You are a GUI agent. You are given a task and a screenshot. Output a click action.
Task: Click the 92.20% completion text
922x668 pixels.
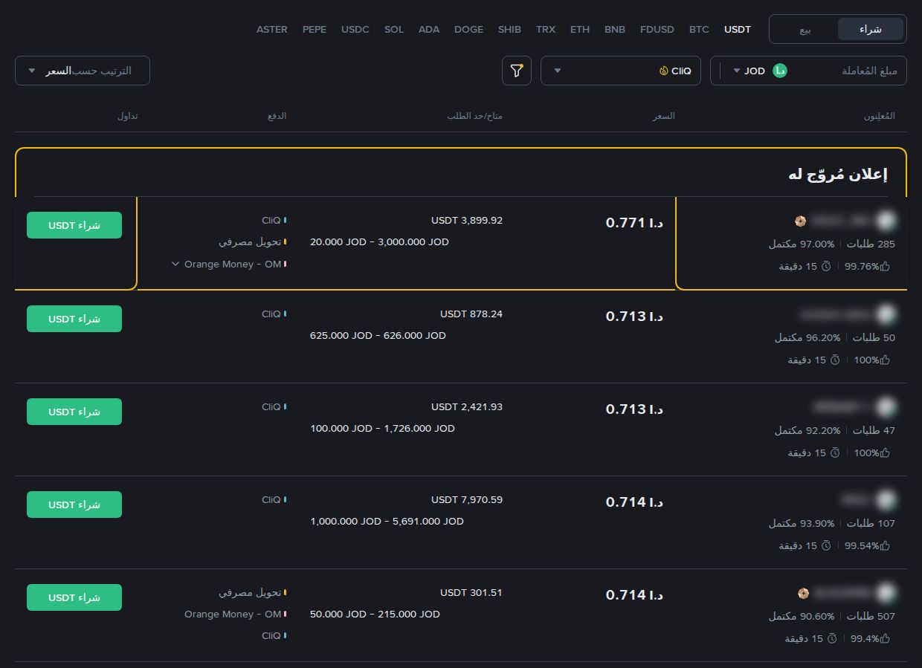pos(807,430)
